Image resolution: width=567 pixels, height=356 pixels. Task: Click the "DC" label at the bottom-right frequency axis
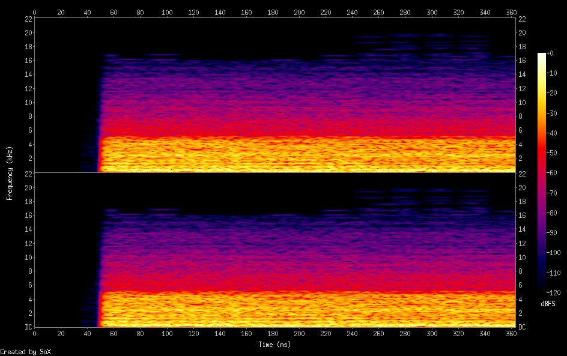[522, 327]
